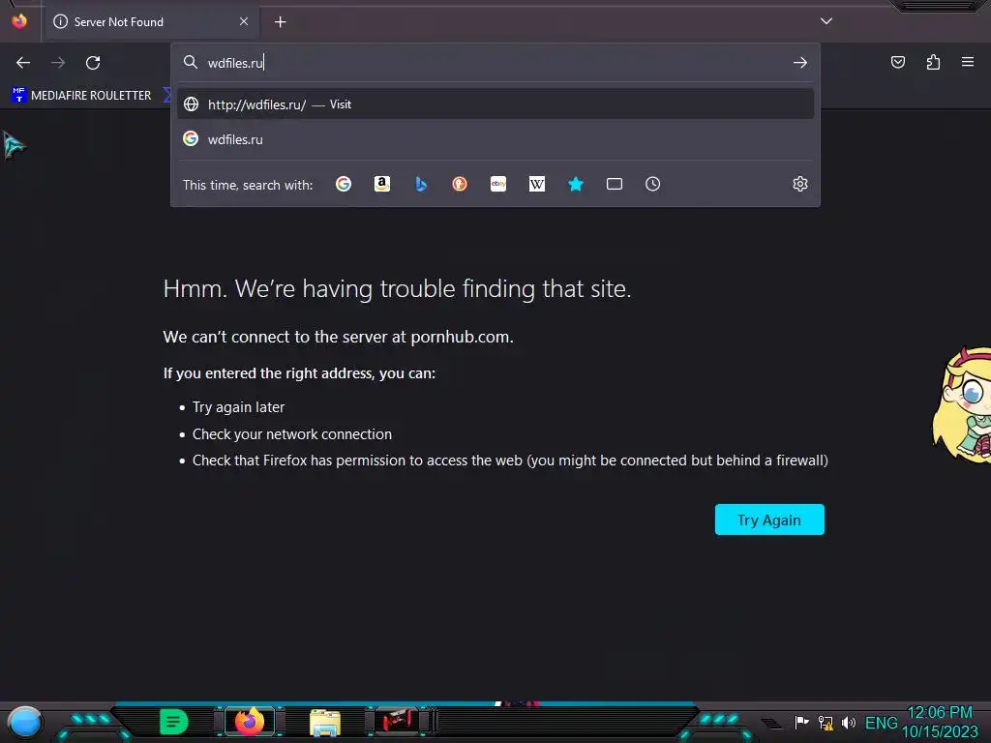Viewport: 991px width, 743px height.
Task: Search this time with Amazon
Action: click(381, 184)
